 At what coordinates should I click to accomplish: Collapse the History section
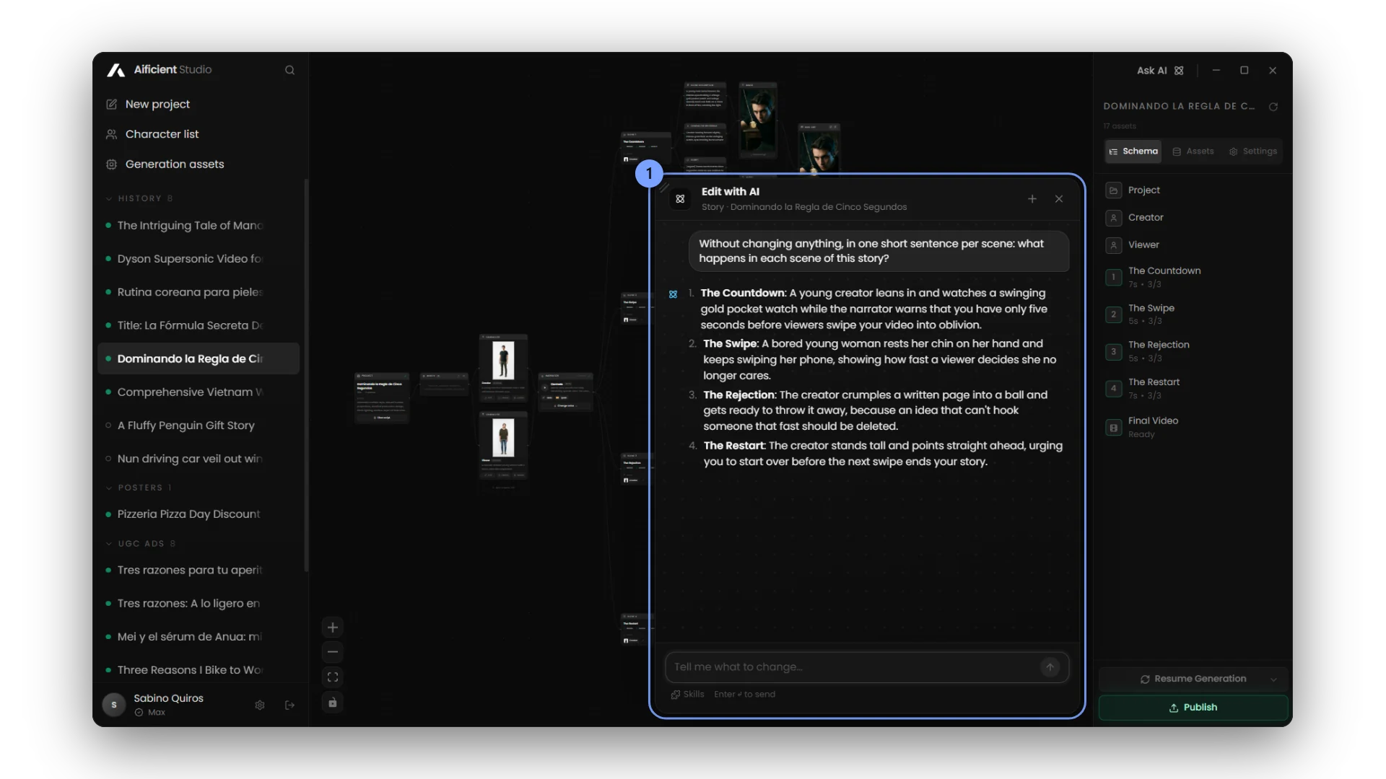click(x=140, y=198)
